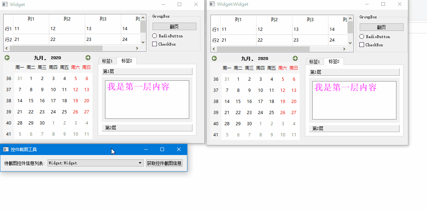Select September 15 in Widget calendar

pyautogui.click(x=31, y=101)
